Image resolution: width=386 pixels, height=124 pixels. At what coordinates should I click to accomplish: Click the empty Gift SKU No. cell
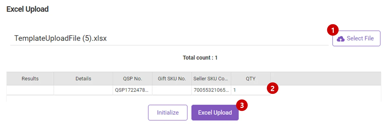point(172,90)
